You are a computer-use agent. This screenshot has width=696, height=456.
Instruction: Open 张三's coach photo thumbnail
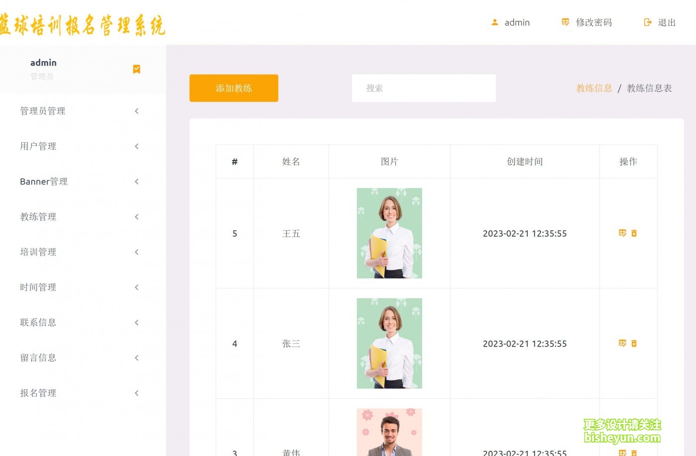(x=389, y=344)
